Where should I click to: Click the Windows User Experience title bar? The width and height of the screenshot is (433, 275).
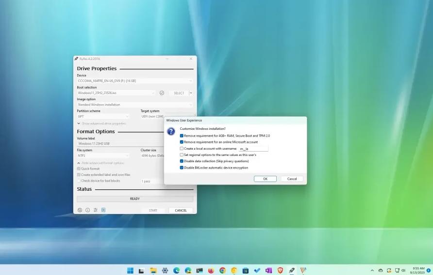pyautogui.click(x=235, y=120)
